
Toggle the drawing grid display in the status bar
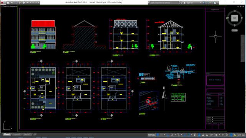click(x=158, y=135)
